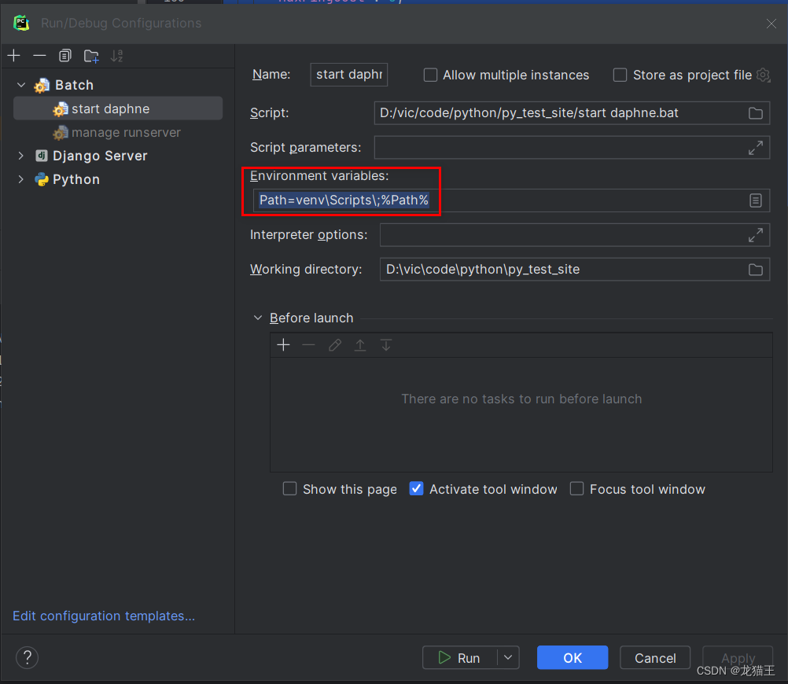Viewport: 788px width, 684px height.
Task: Click OK to save the configuration
Action: pos(573,657)
